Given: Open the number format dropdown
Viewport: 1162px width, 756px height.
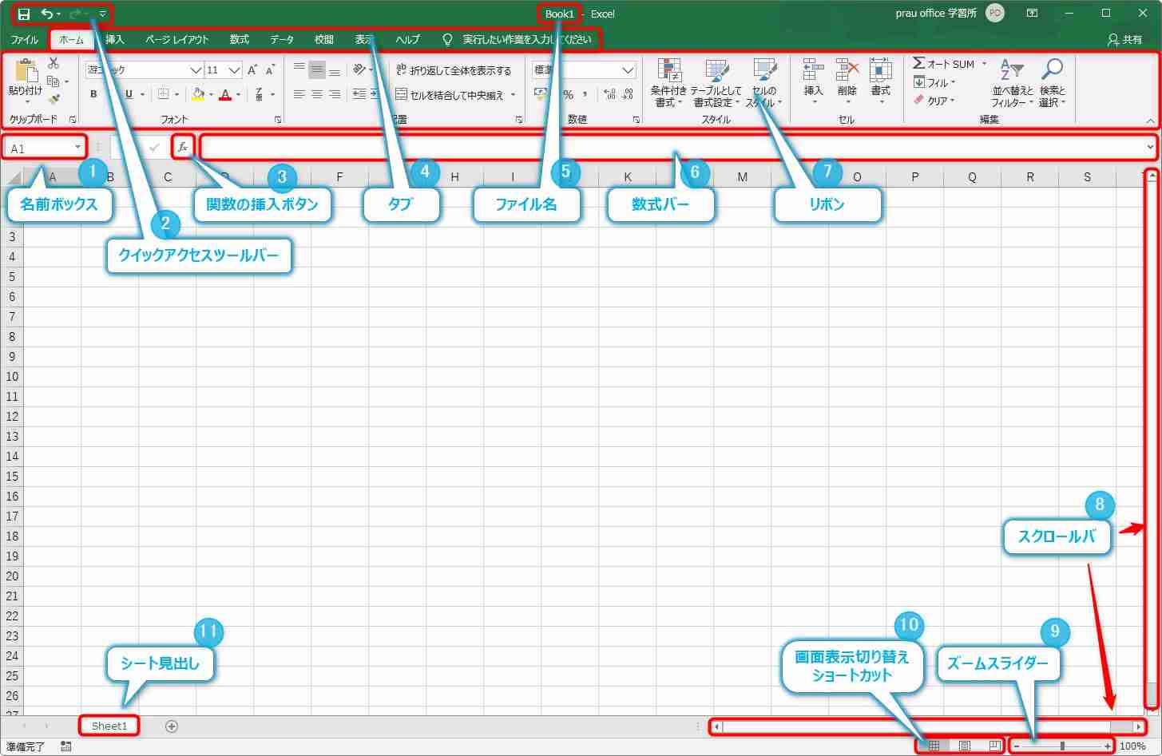Looking at the screenshot, I should (628, 70).
